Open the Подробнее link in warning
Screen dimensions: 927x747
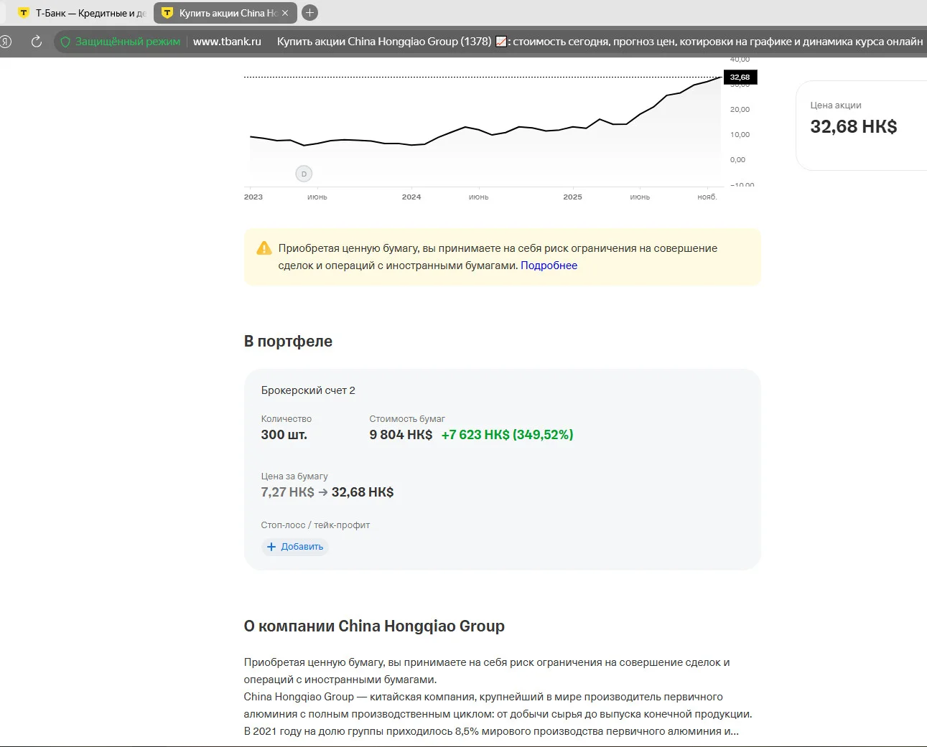click(549, 266)
